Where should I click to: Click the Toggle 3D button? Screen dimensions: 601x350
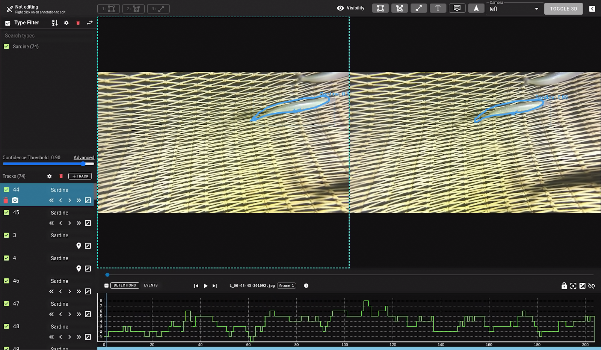pos(563,9)
